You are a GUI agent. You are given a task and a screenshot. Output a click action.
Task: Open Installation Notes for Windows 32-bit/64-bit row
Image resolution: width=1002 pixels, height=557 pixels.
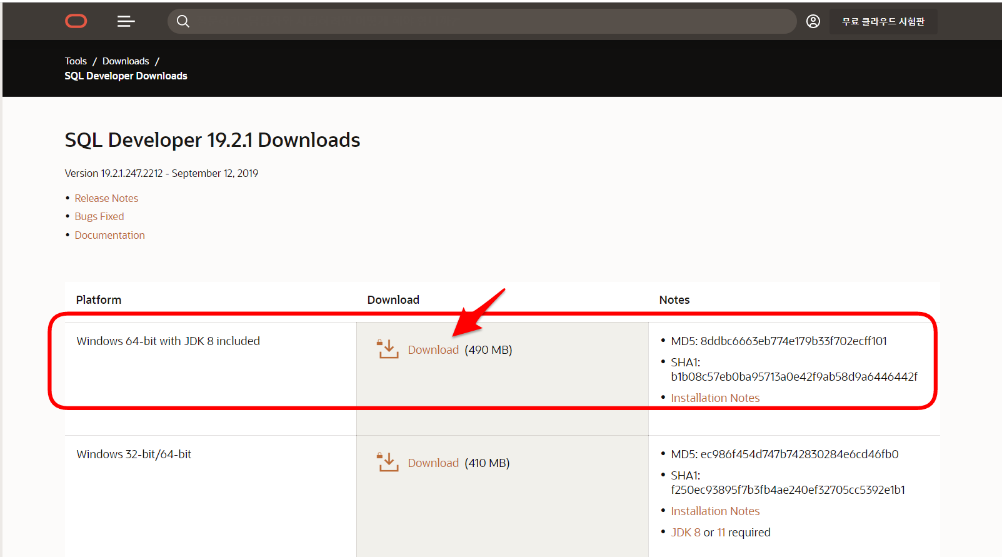point(715,511)
